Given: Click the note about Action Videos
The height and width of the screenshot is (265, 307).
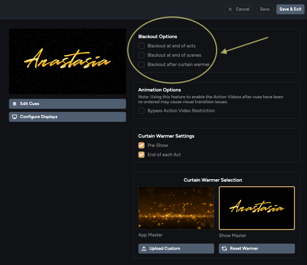Looking at the screenshot, I should click(211, 99).
